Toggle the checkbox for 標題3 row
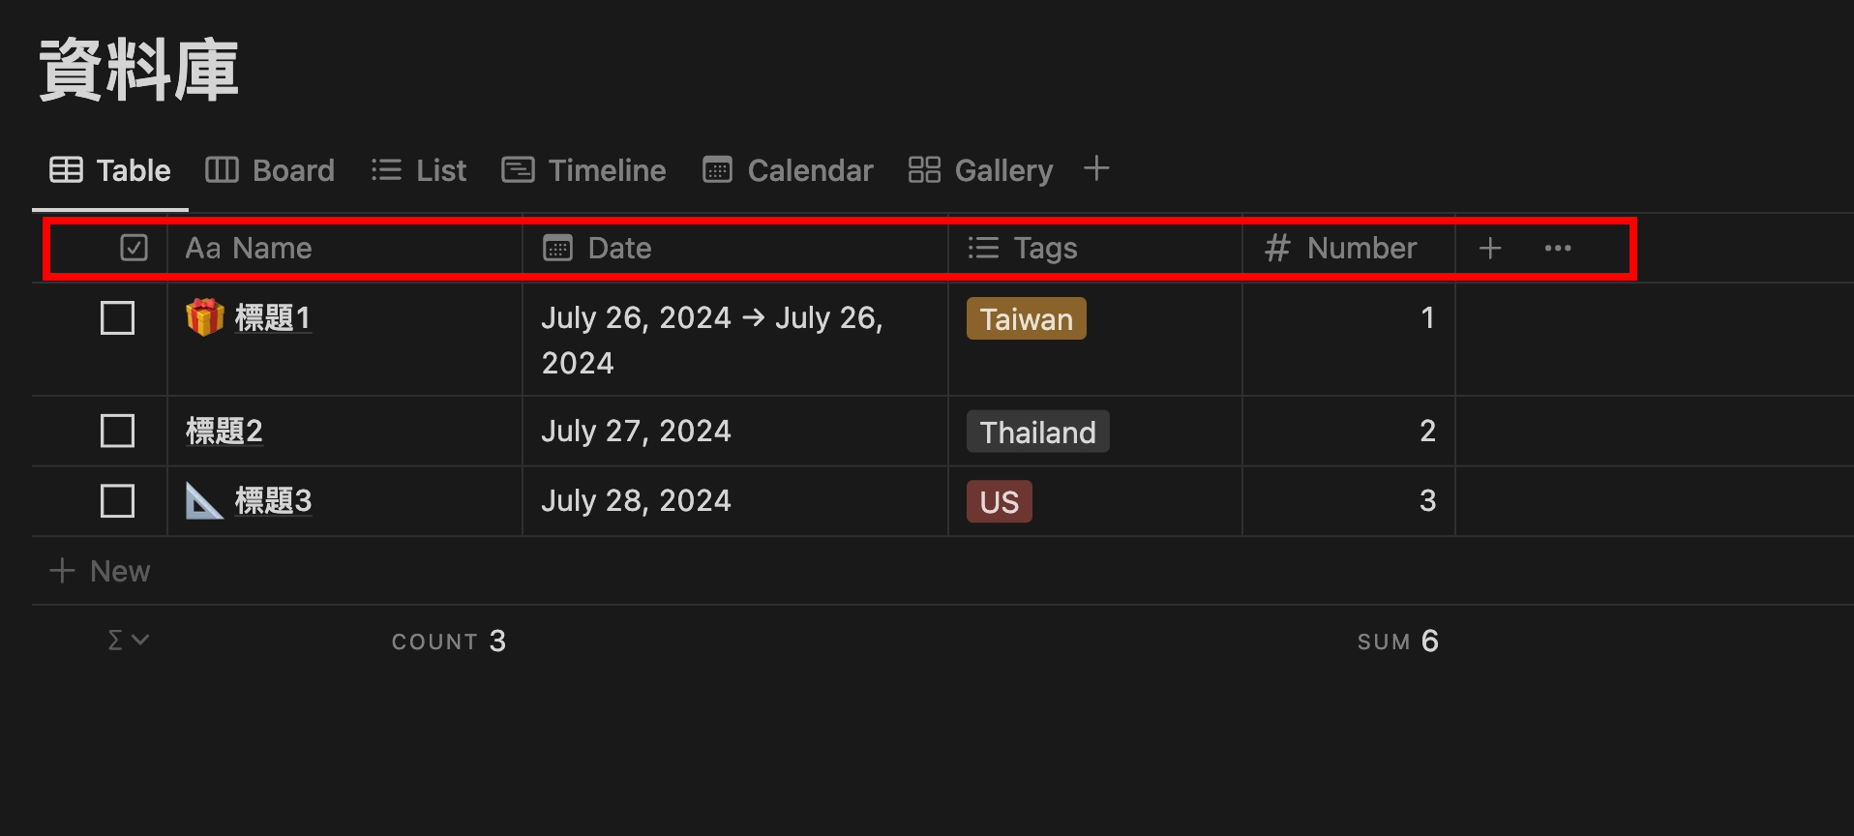The height and width of the screenshot is (836, 1854). 117,501
